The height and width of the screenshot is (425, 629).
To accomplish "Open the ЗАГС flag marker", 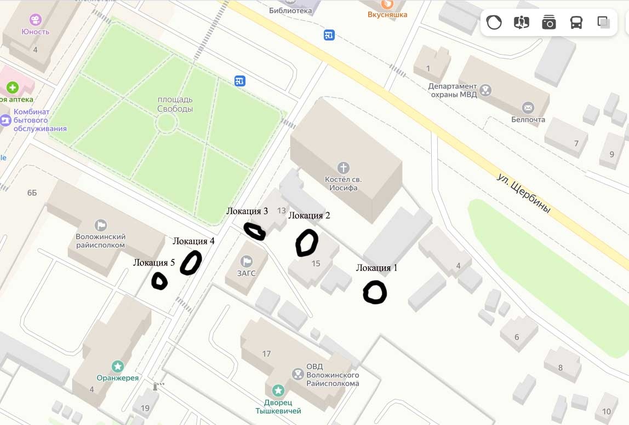I will (x=247, y=261).
